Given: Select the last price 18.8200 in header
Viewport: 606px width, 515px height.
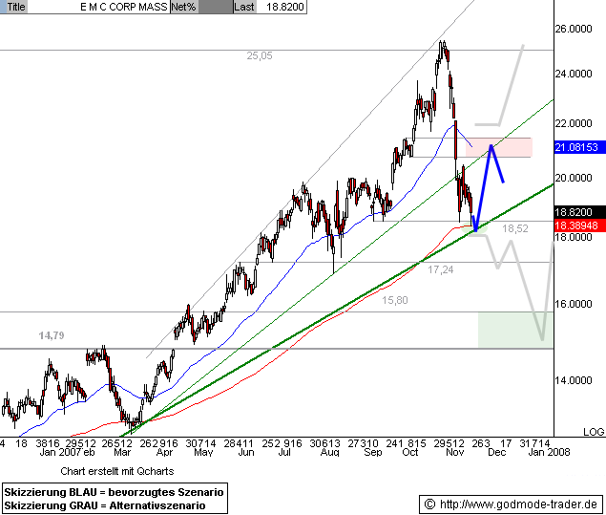Looking at the screenshot, I should tap(285, 7).
